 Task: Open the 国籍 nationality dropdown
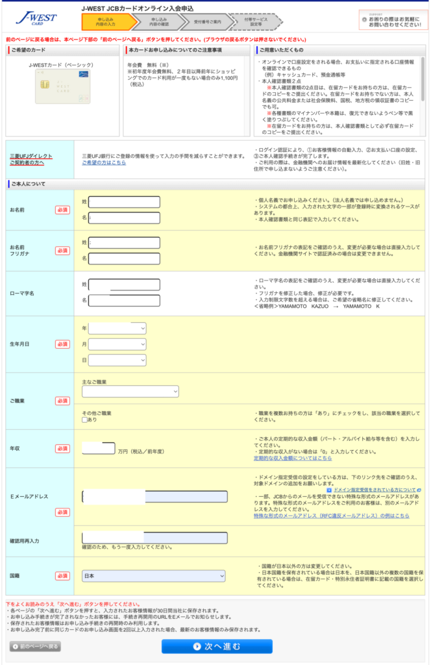[x=154, y=576]
